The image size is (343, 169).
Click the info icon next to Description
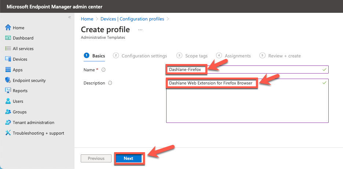(x=110, y=83)
